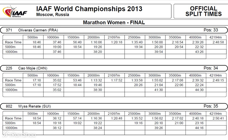Click the Marathon Women - FINAL heading
The height and width of the screenshot is (140, 228).
coord(114,23)
